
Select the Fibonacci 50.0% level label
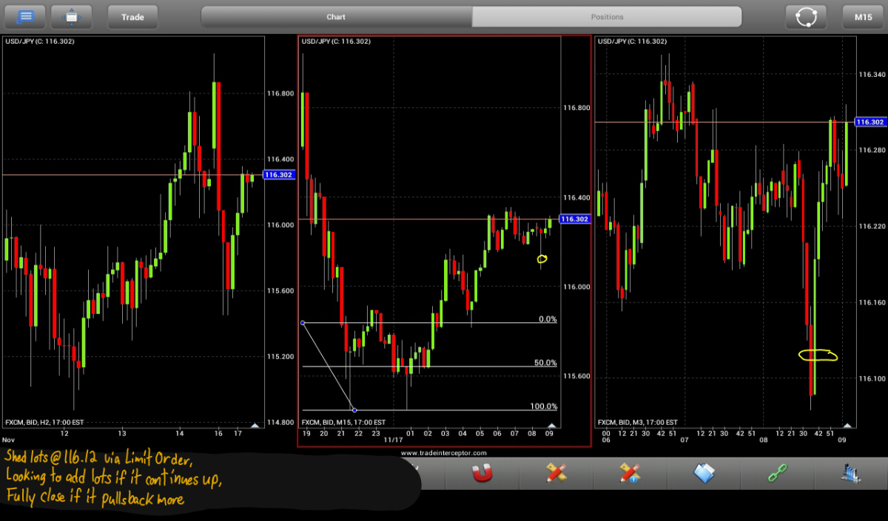click(545, 363)
